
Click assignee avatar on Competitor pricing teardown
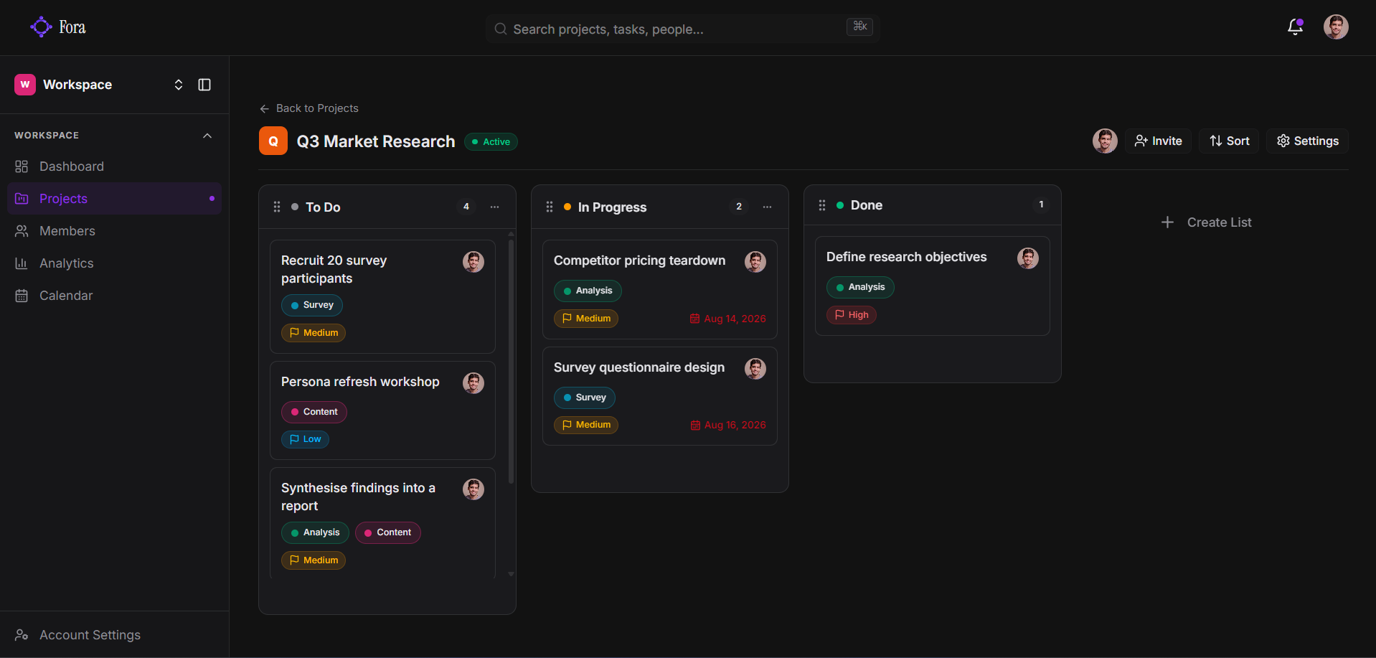point(755,262)
